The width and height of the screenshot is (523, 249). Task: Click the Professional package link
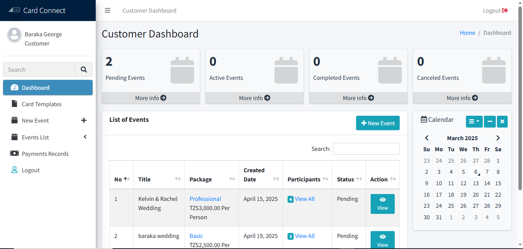point(205,199)
